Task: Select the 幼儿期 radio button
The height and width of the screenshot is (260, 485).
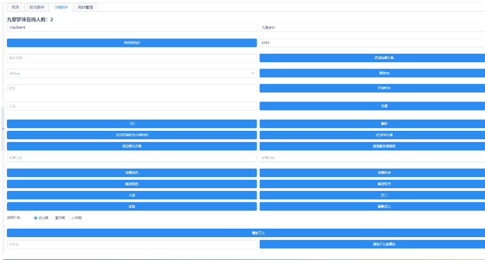Action: (36, 218)
